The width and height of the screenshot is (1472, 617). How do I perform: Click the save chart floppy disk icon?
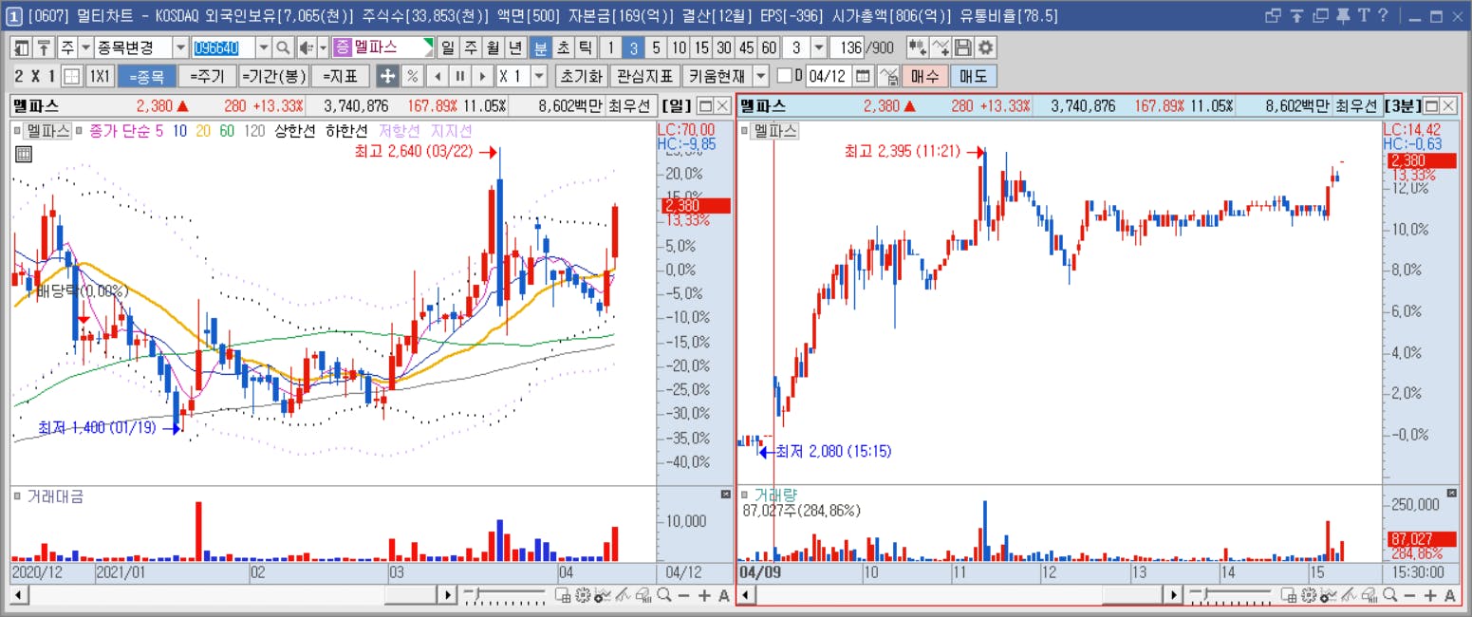pos(963,48)
